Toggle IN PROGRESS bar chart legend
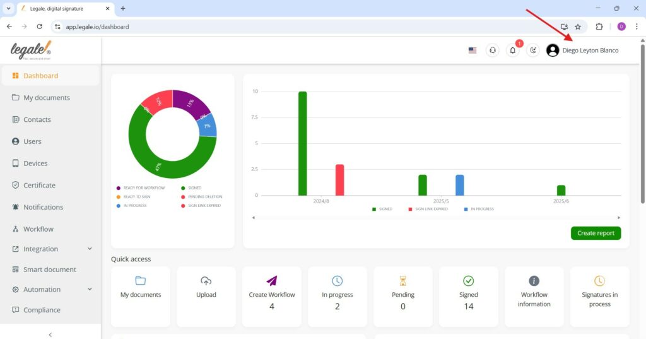Image resolution: width=646 pixels, height=339 pixels. tap(479, 209)
